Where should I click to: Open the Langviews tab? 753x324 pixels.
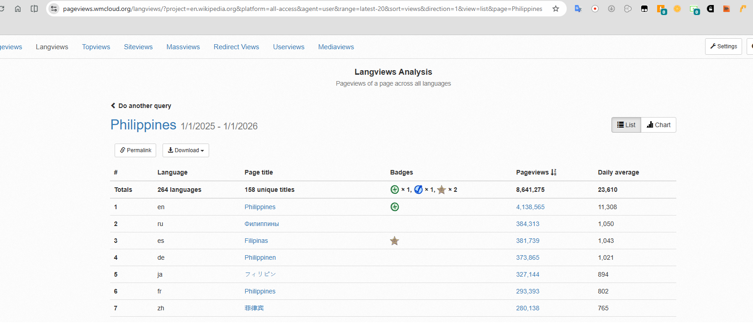52,47
